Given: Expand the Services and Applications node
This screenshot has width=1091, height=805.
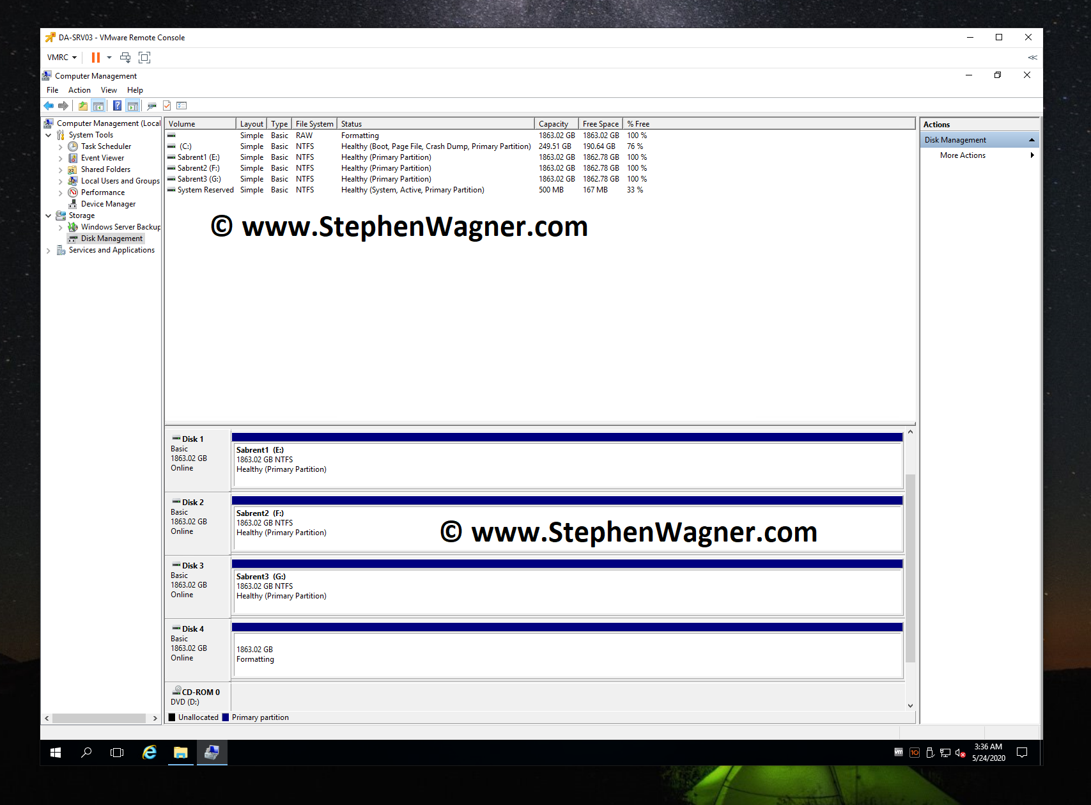Looking at the screenshot, I should [49, 251].
